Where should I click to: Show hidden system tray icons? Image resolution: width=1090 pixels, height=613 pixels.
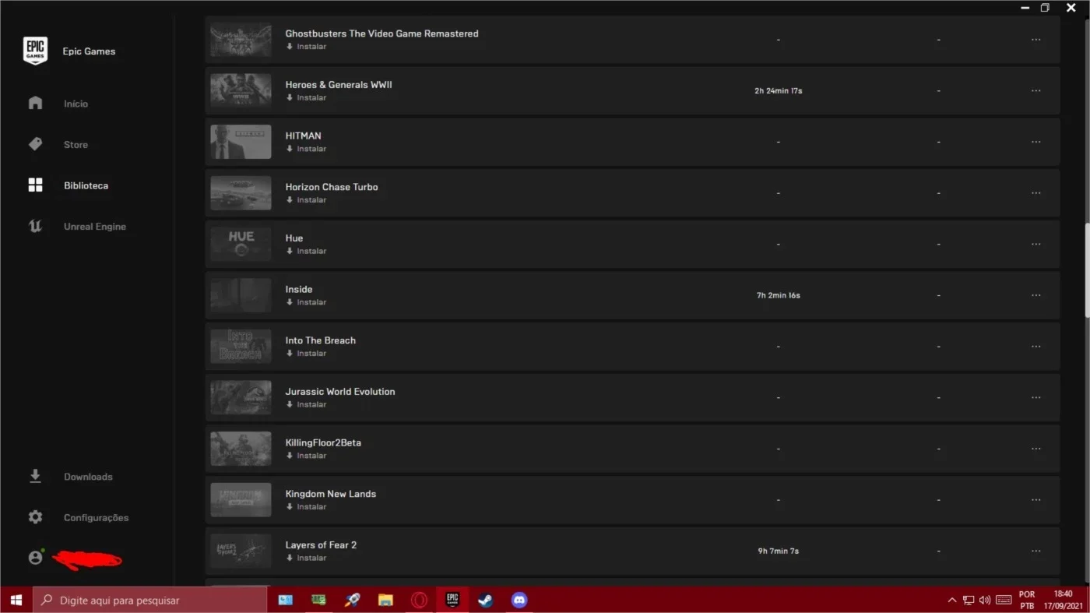(951, 600)
